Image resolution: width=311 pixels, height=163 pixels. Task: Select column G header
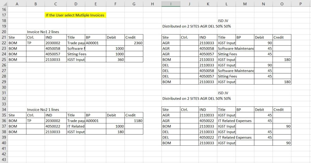134,4
